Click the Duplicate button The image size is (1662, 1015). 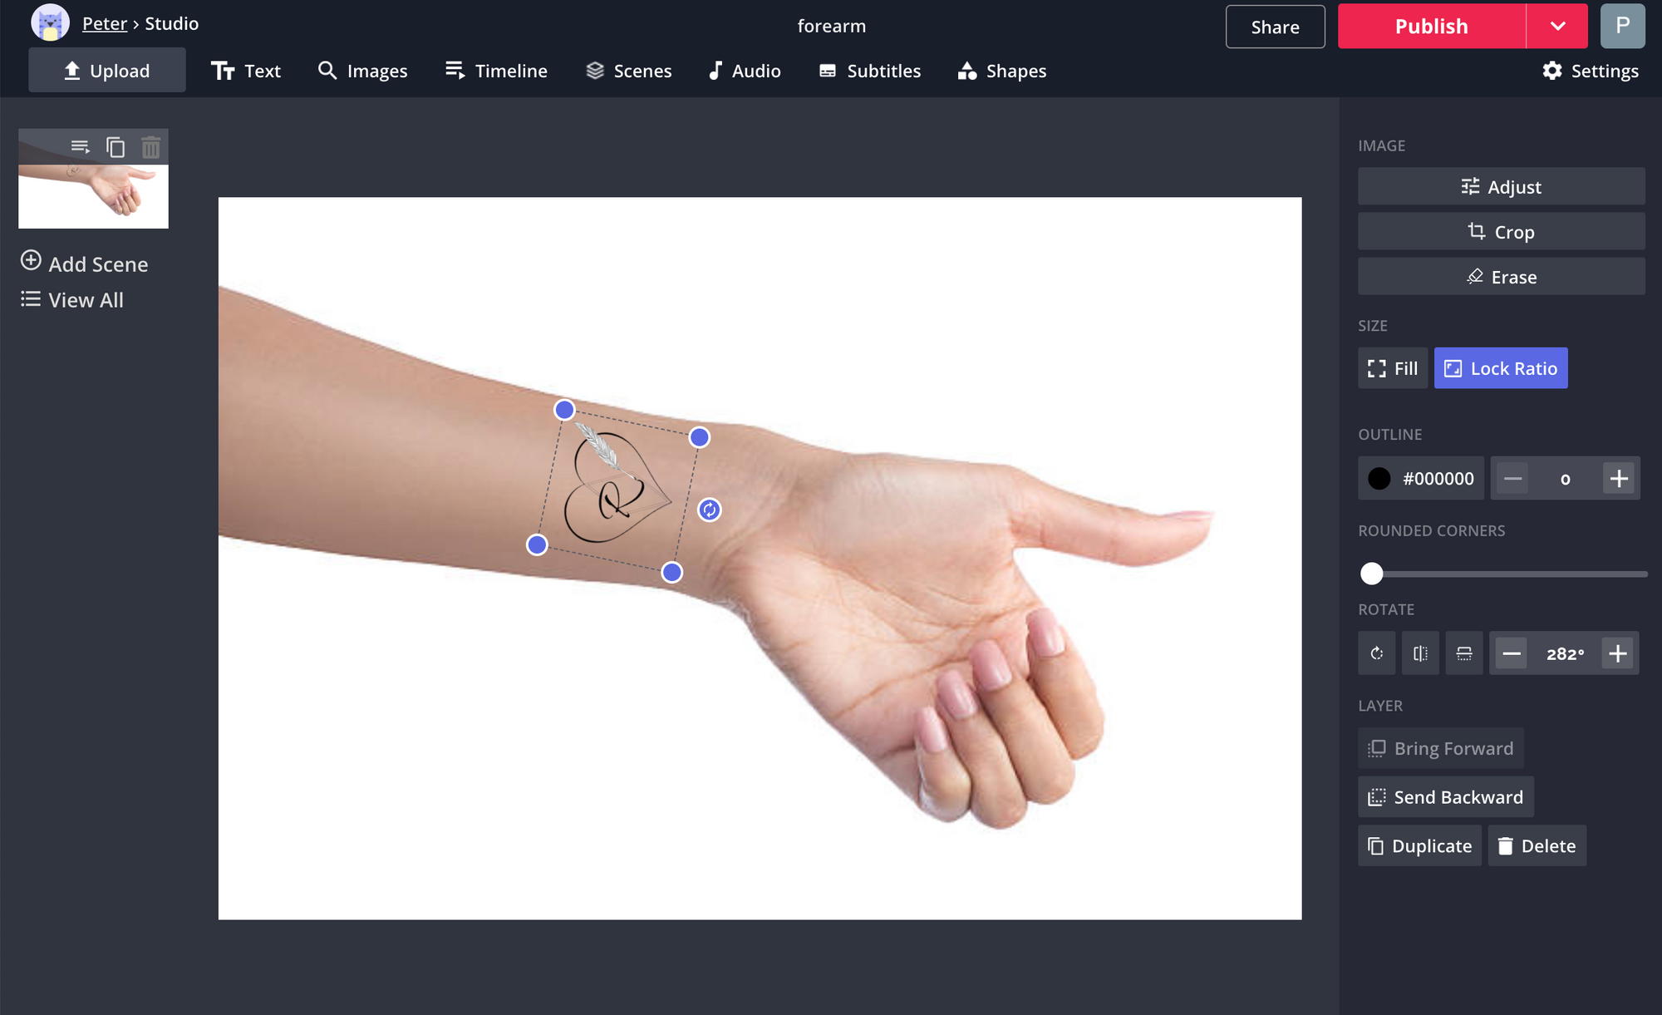point(1420,845)
